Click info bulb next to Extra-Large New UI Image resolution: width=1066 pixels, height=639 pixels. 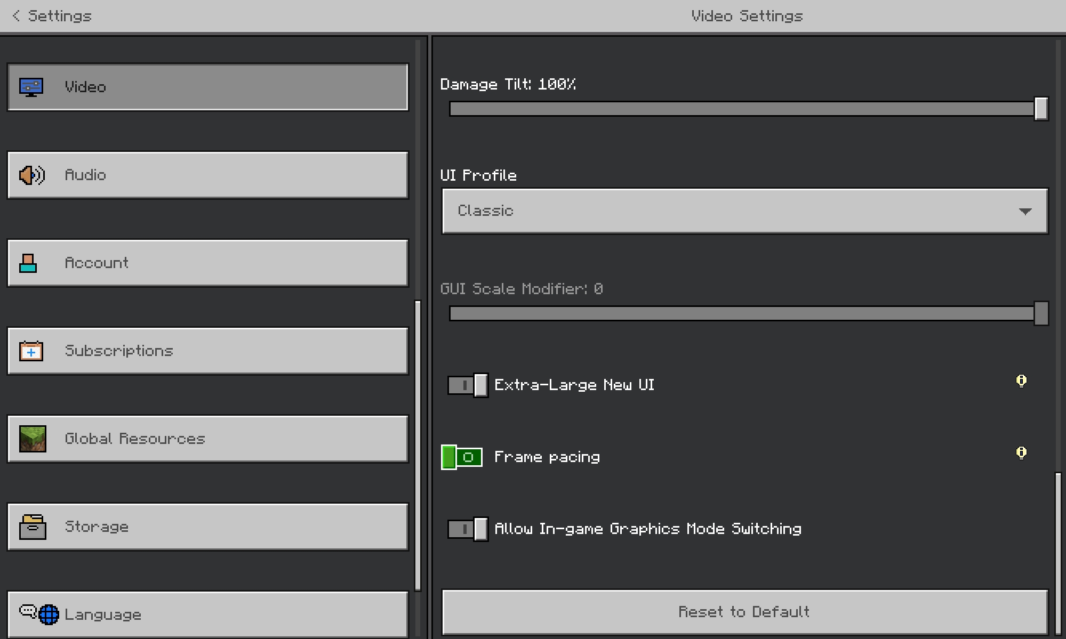coord(1021,381)
